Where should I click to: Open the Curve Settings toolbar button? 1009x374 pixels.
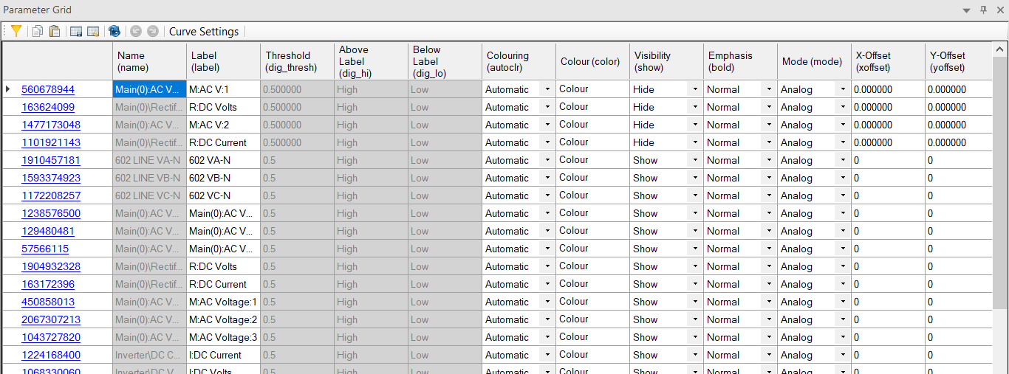(204, 32)
